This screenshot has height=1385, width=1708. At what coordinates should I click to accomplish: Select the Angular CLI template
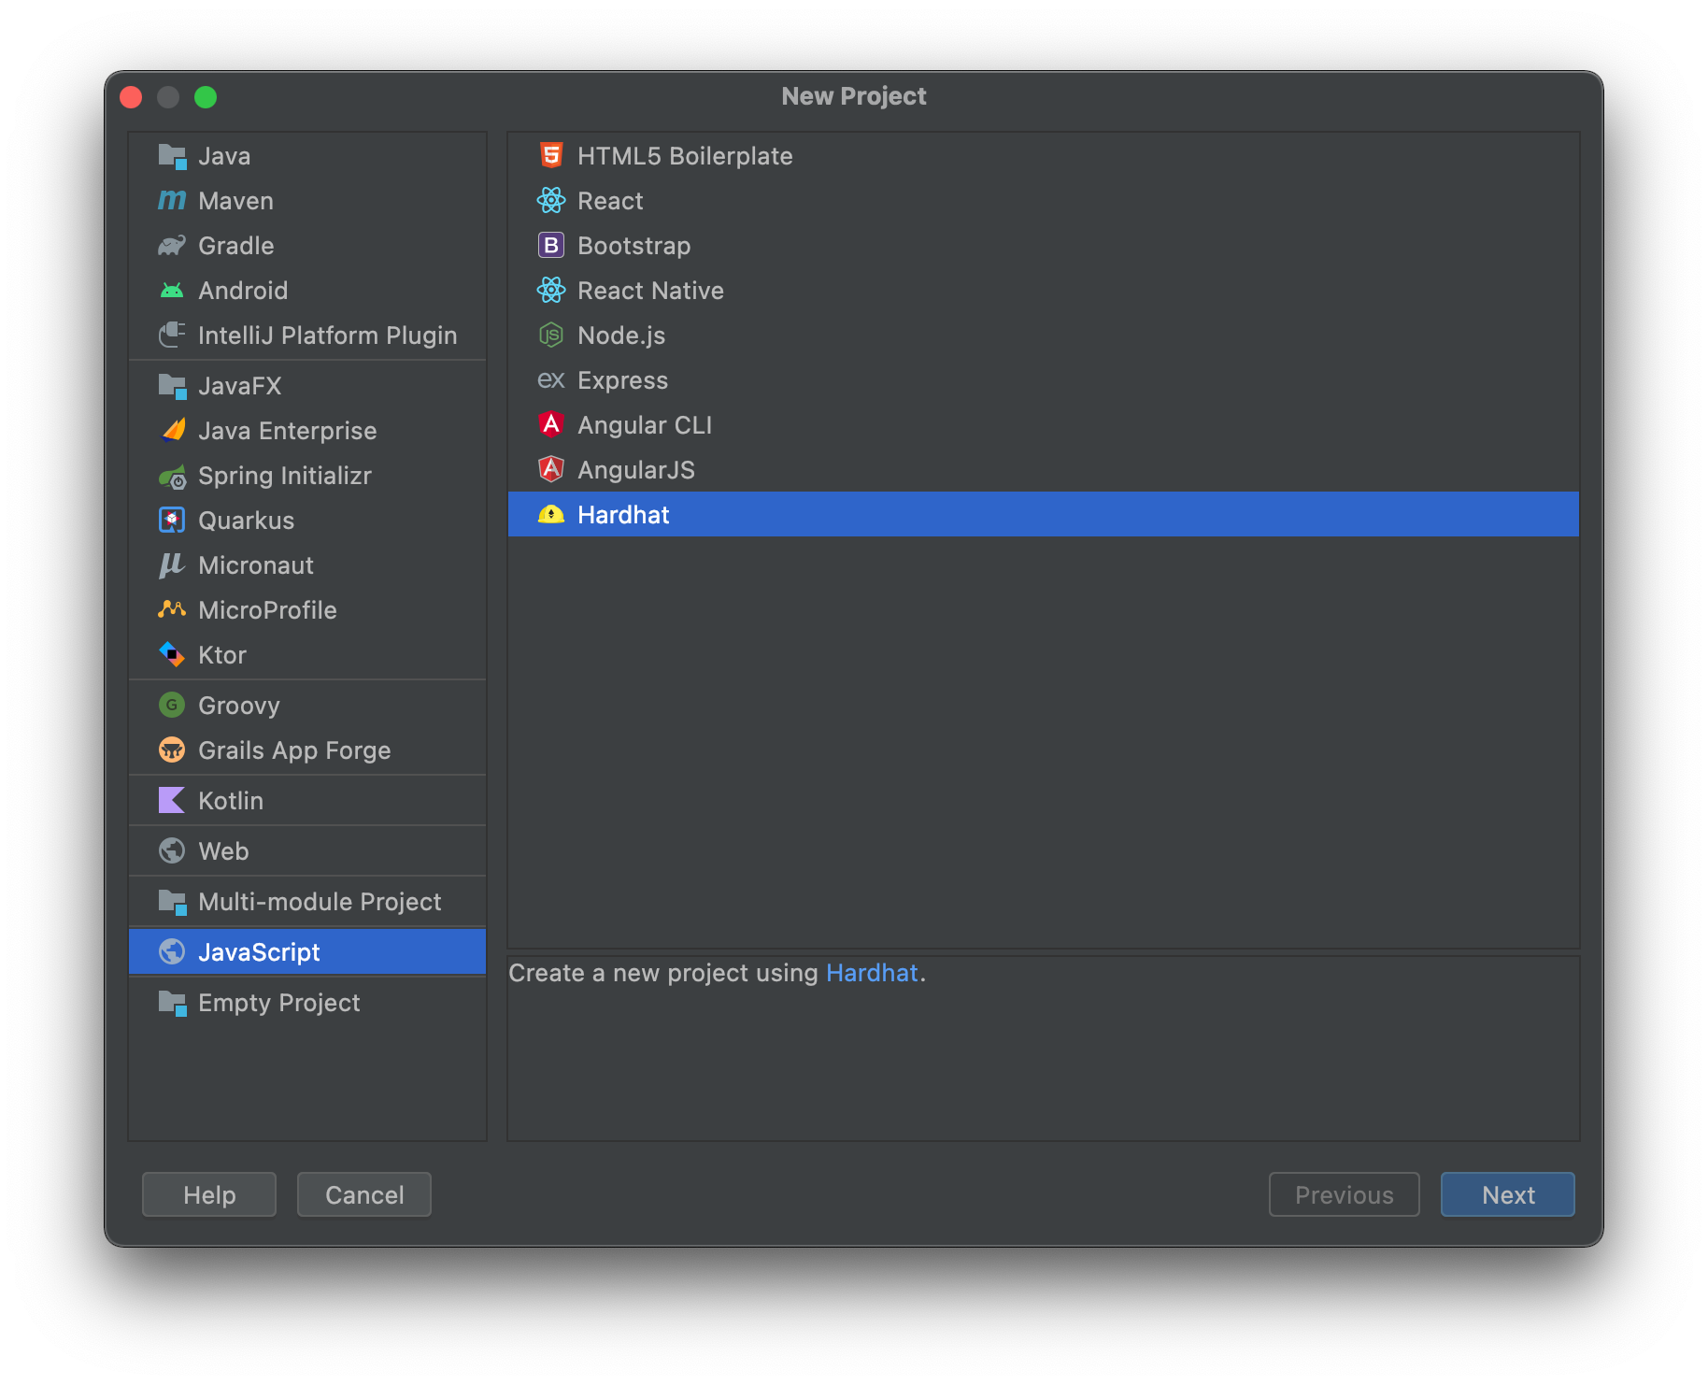point(1044,425)
